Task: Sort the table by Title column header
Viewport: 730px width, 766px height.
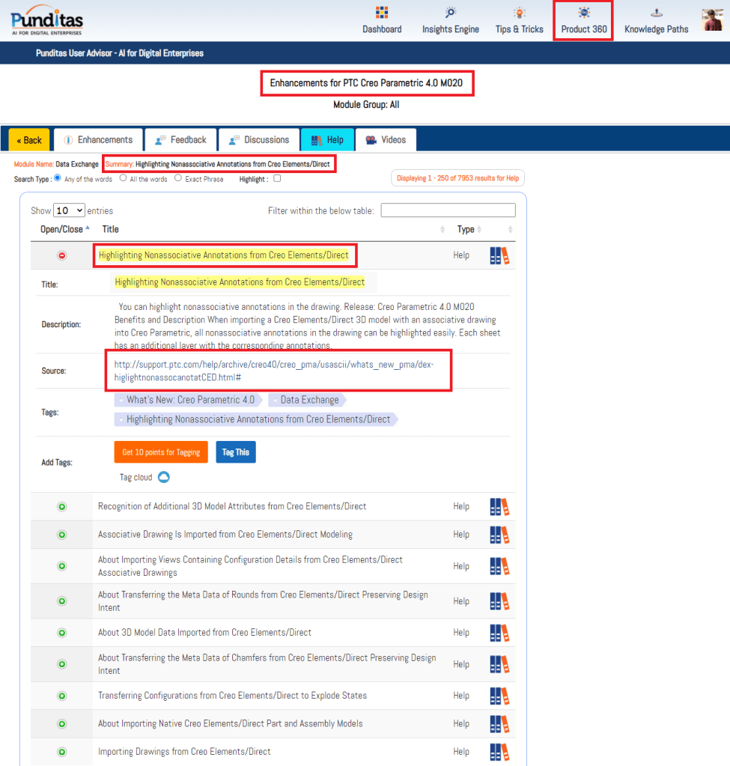Action: point(111,229)
